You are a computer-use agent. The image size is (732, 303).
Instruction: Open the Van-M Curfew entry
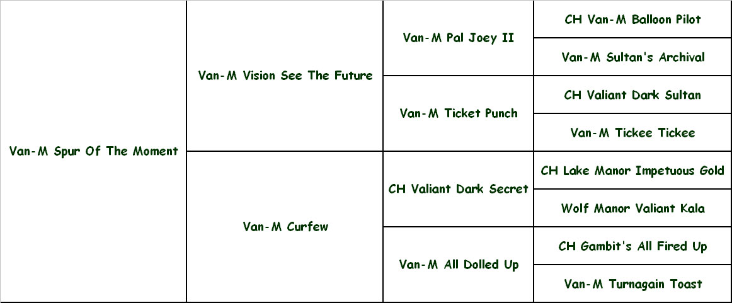coord(285,227)
